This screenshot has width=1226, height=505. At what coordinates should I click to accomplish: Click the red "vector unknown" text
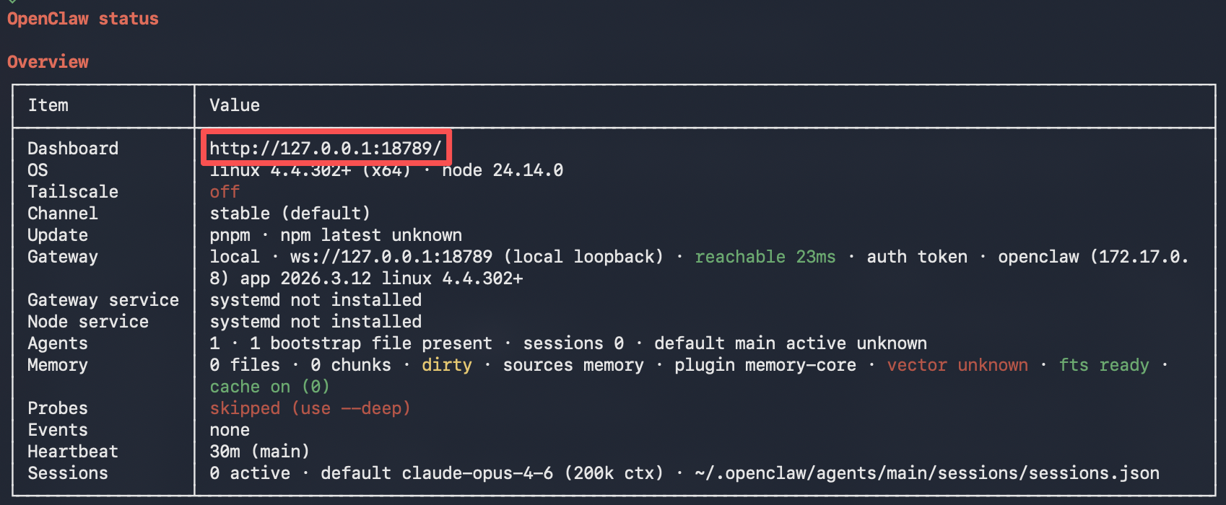pos(957,365)
